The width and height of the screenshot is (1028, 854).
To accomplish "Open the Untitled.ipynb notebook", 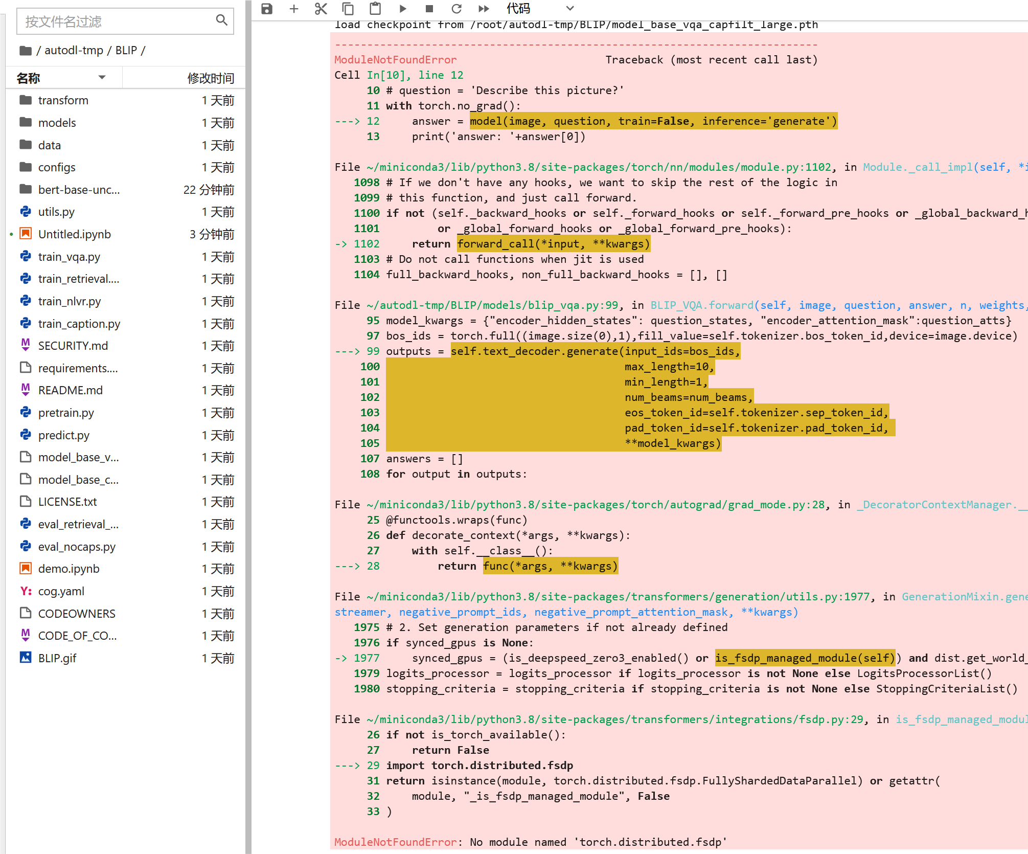I will tap(74, 234).
